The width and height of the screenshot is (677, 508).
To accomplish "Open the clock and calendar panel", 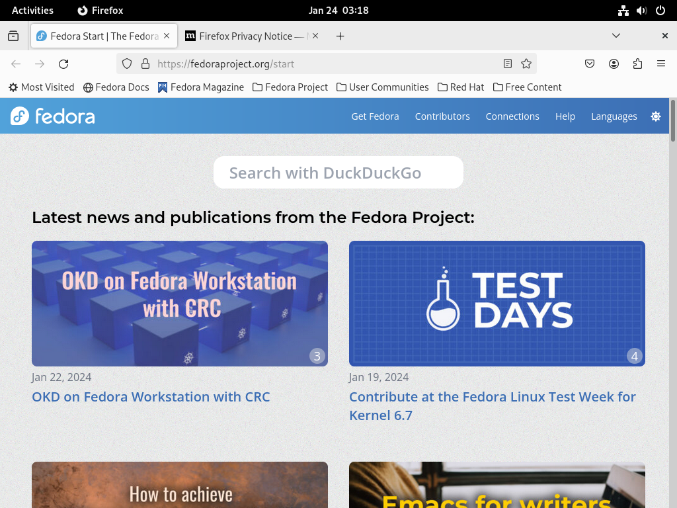I will point(338,11).
